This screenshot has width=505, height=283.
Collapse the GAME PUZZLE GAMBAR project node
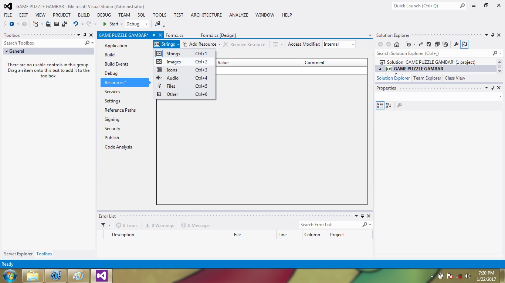pos(380,69)
